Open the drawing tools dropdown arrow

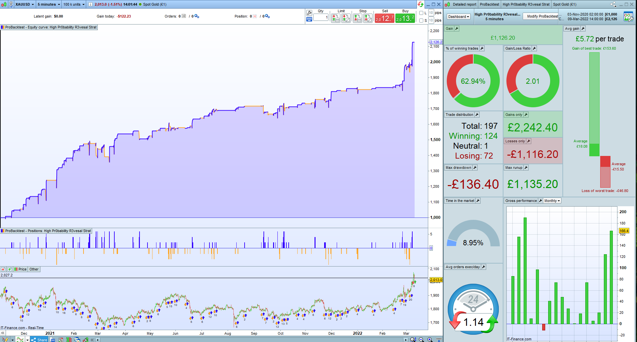(12, 340)
